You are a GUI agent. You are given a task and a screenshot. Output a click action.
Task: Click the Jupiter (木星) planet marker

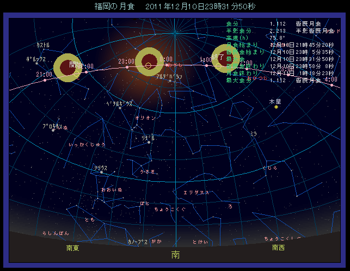tap(277, 107)
